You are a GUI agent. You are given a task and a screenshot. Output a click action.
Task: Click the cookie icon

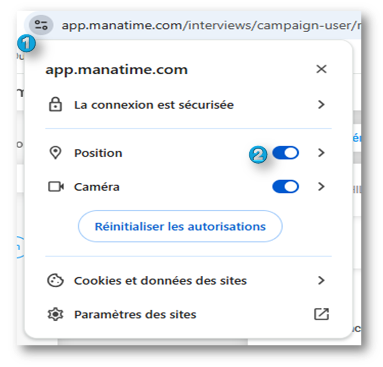55,281
